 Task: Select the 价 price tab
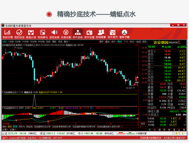point(155,130)
